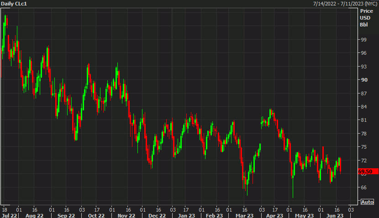
Task: Click the Bbl unit label
Action: (364, 25)
